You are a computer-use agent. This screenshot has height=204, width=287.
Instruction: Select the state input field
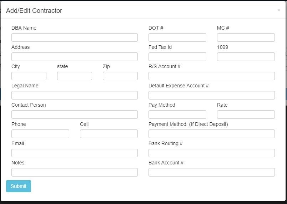point(75,76)
